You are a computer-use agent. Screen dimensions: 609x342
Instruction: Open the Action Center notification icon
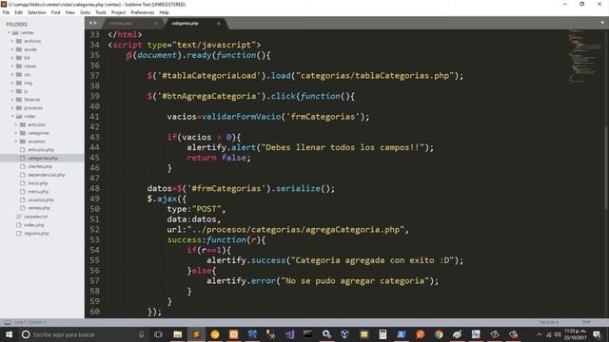[597, 334]
